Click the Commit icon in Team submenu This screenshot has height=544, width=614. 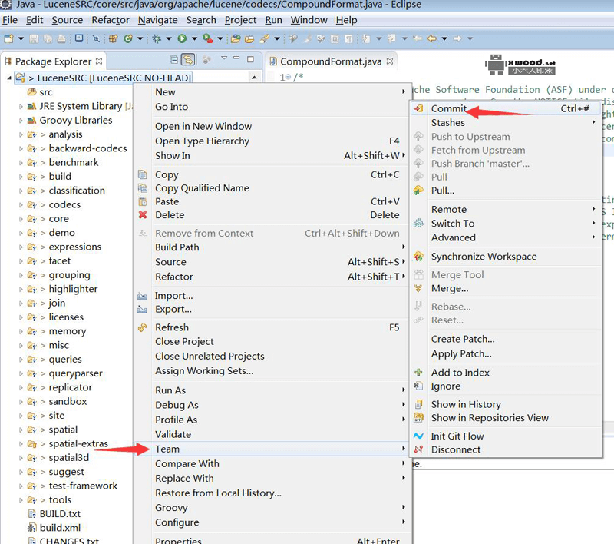pyautogui.click(x=418, y=108)
